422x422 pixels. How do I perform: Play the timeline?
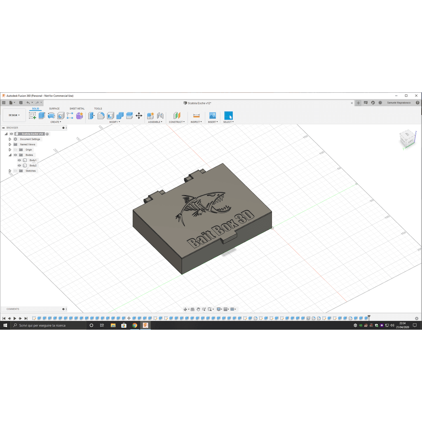15,319
